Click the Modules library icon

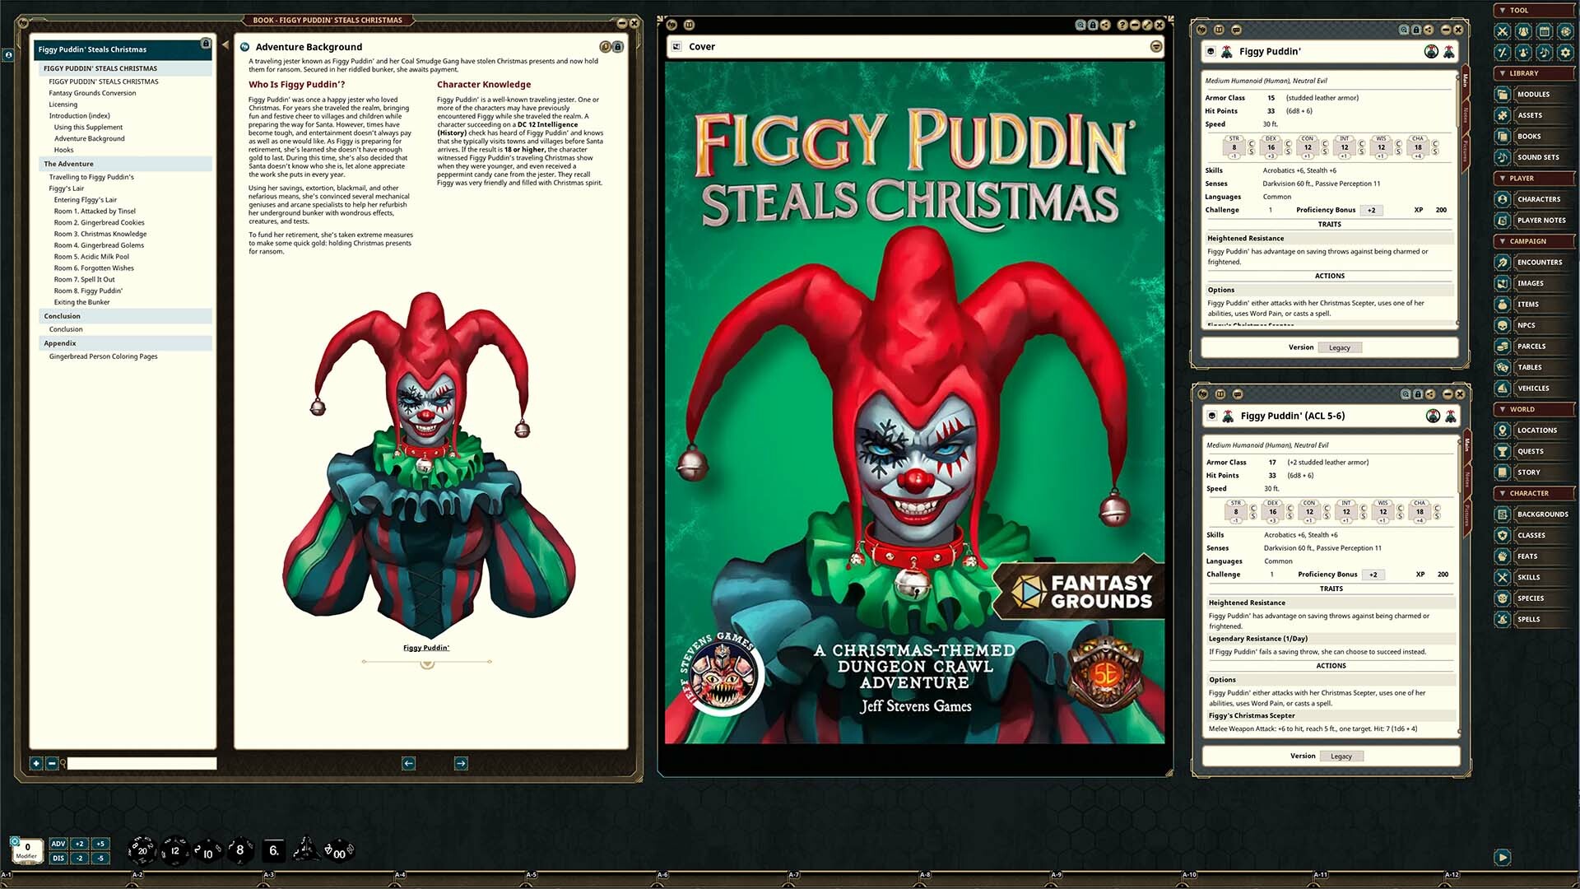(1503, 95)
